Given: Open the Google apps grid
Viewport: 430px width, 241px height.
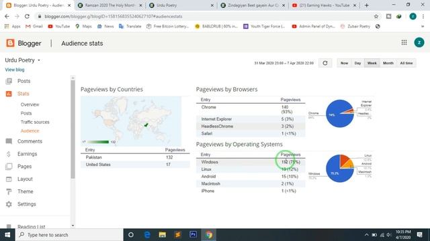Looking at the screenshot, I should click(x=404, y=42).
